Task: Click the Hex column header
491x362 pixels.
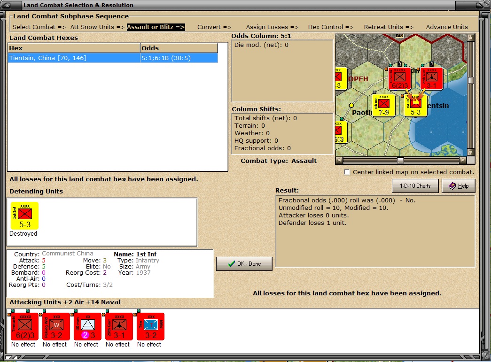Action: pos(74,48)
